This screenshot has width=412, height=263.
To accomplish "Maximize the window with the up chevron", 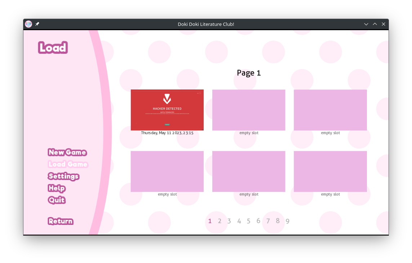I will point(375,24).
